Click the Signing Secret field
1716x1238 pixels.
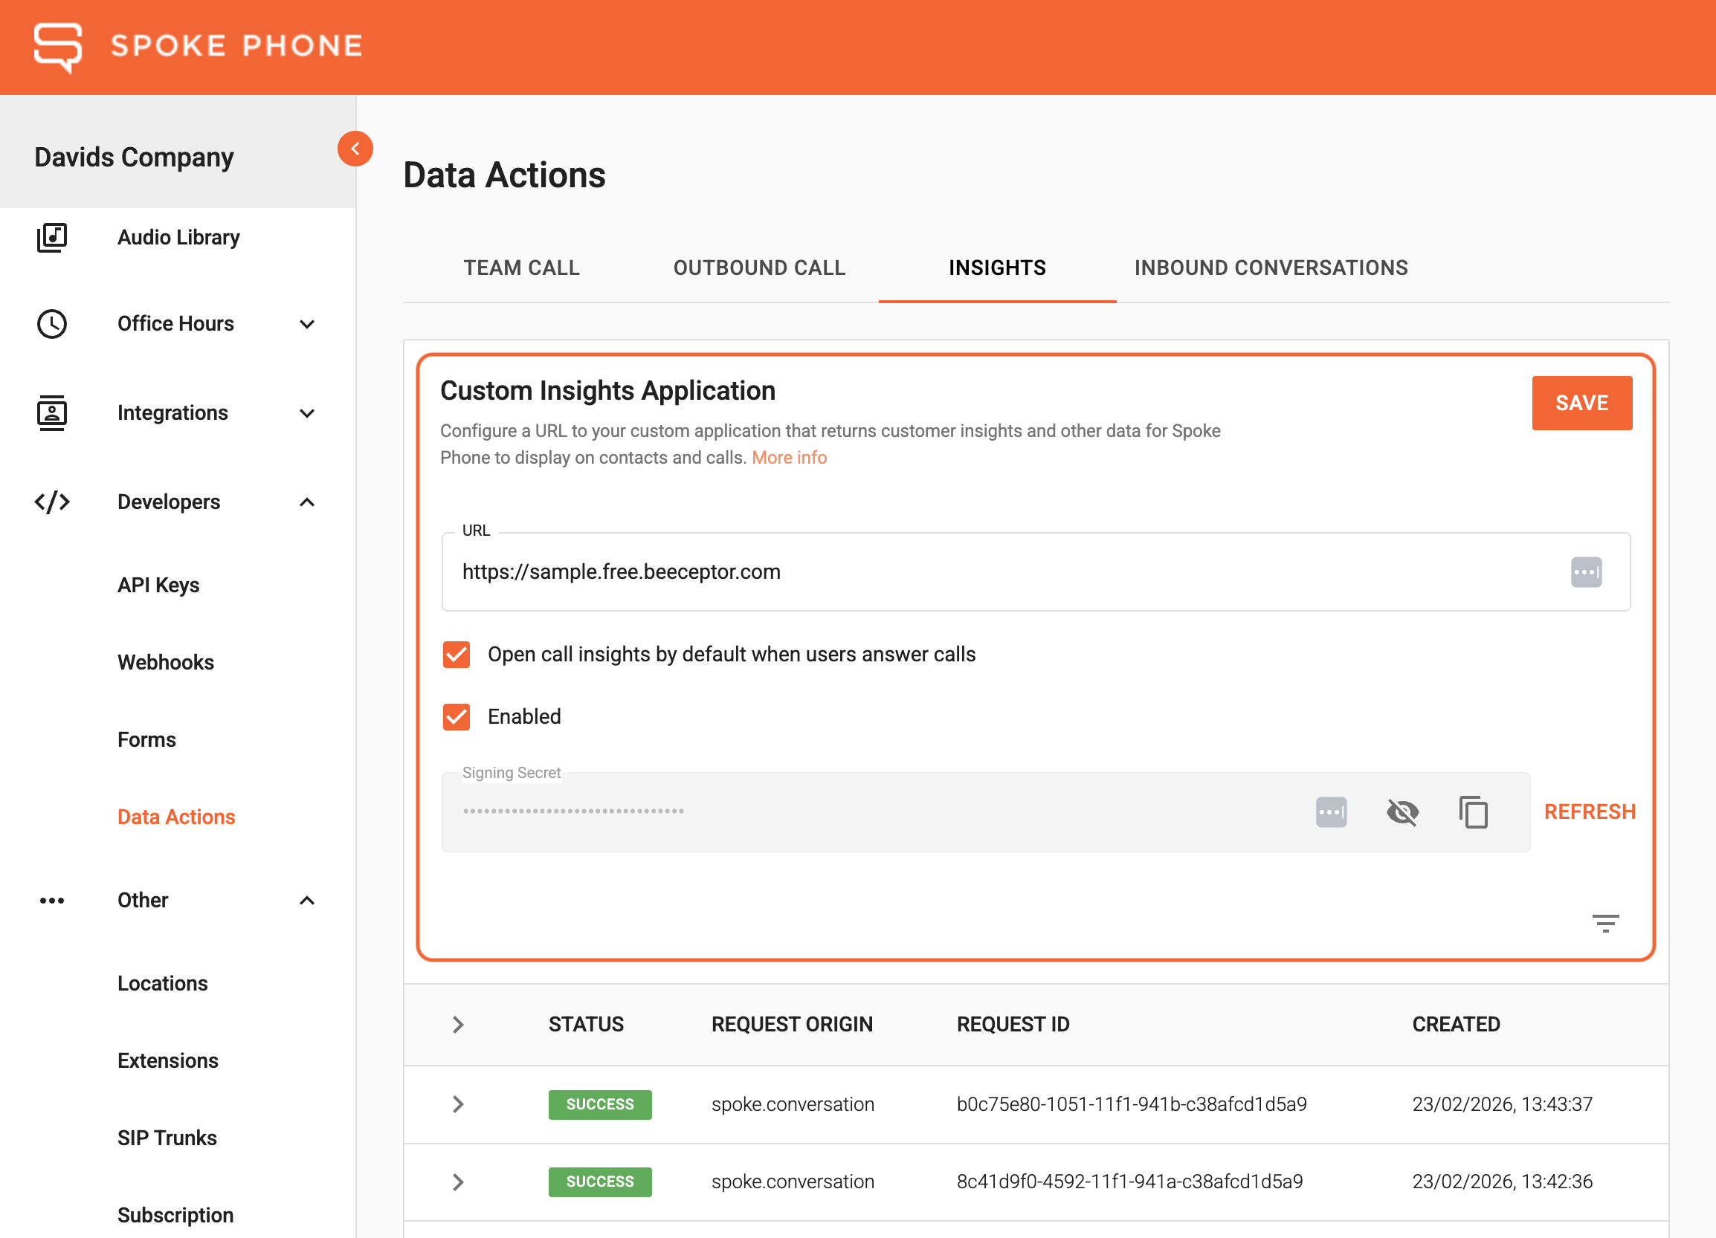[x=985, y=812]
